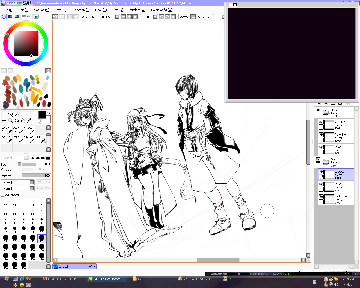360x288 pixels.
Task: Hide the Layer4 layer
Action: click(321, 147)
